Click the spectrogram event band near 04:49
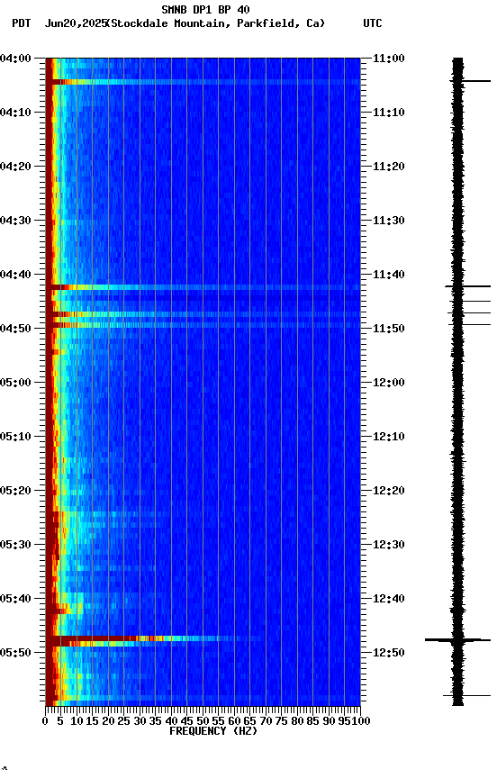497x778 pixels. pyautogui.click(x=203, y=325)
